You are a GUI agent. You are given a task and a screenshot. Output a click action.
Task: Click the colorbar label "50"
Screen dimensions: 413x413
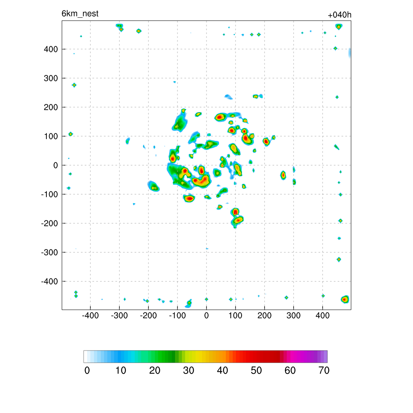coord(256,371)
